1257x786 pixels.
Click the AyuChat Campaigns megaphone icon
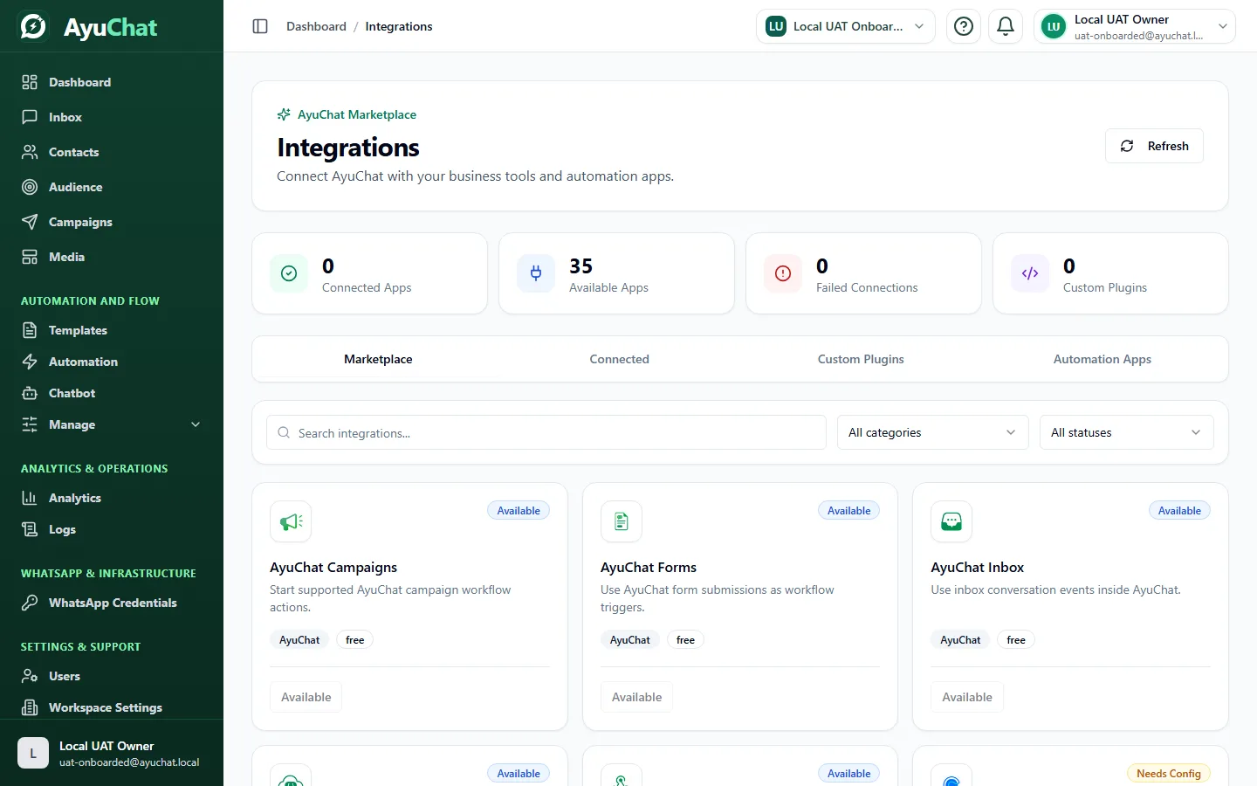point(291,521)
